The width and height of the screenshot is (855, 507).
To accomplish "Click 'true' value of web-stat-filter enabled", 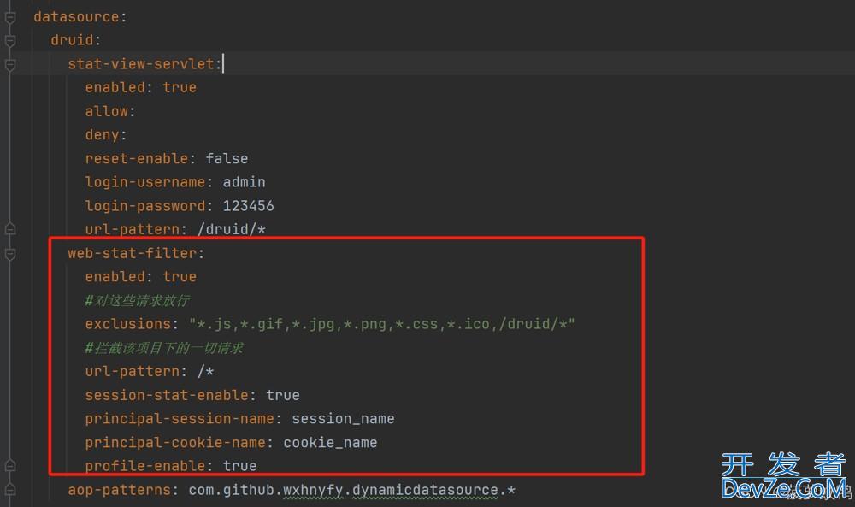I will click(x=180, y=276).
